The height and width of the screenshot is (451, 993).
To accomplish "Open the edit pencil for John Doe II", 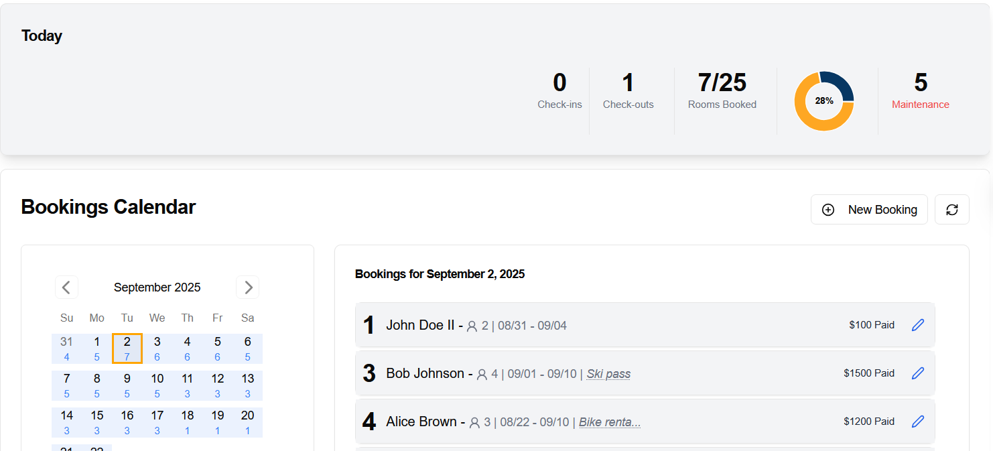I will (x=918, y=324).
